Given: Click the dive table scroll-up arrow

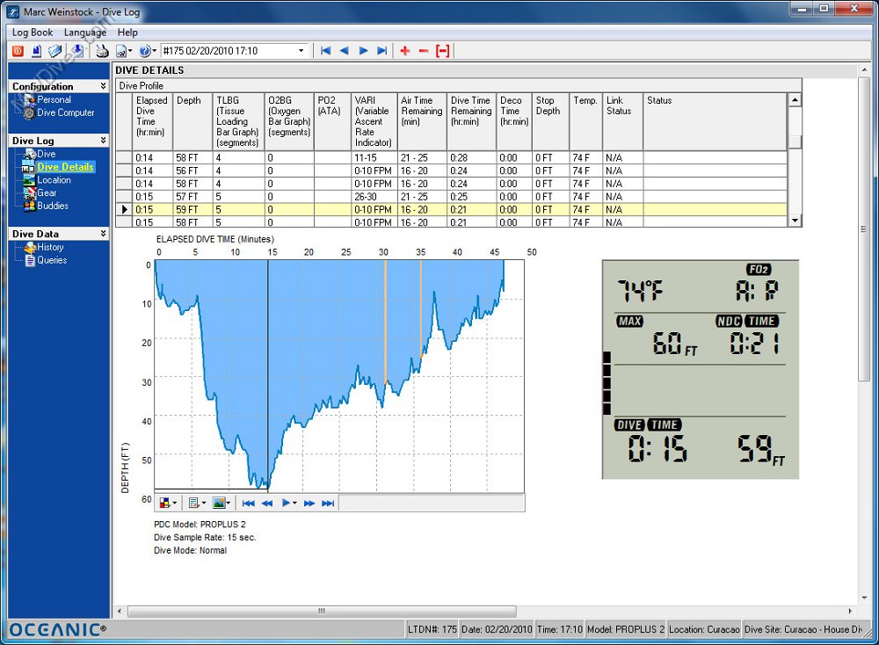Looking at the screenshot, I should pos(795,100).
